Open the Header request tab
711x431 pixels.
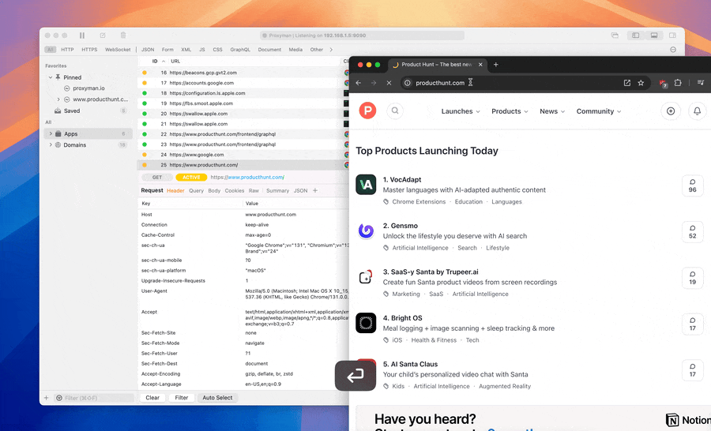pyautogui.click(x=175, y=191)
